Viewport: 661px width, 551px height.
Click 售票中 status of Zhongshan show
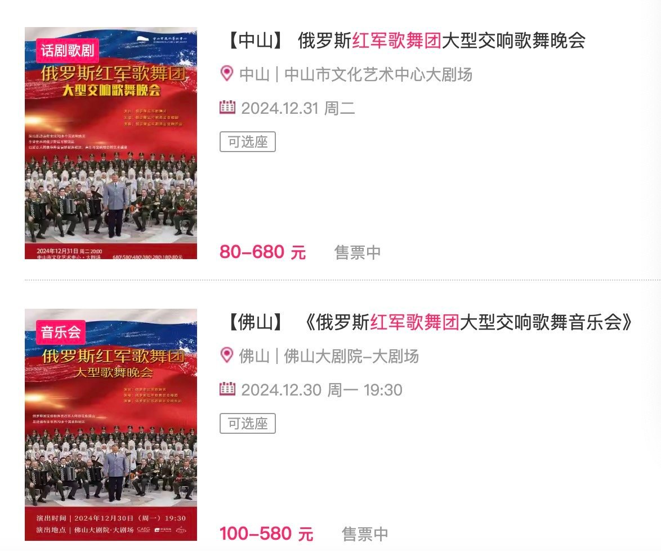(358, 253)
